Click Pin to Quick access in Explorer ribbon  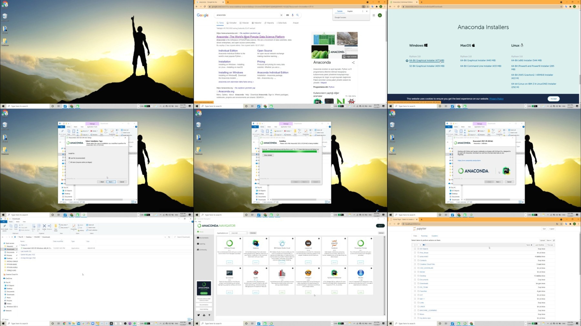pos(5,227)
